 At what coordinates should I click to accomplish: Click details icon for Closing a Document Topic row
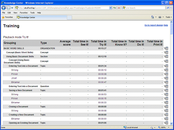pos(166,106)
